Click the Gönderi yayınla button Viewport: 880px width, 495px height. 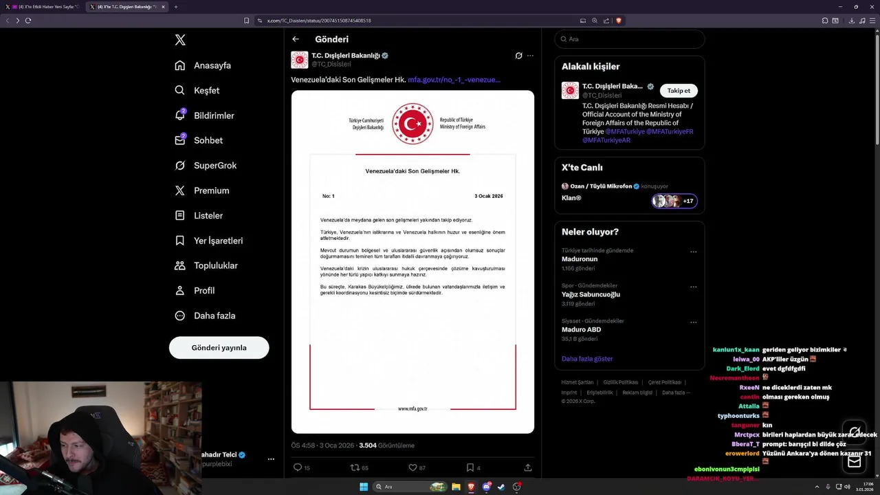click(x=219, y=348)
